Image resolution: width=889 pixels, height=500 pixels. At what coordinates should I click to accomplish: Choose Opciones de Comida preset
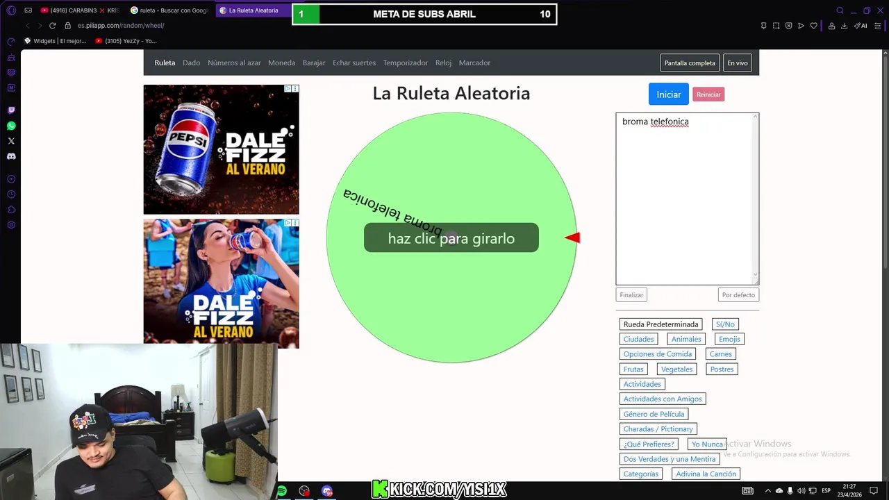point(658,354)
